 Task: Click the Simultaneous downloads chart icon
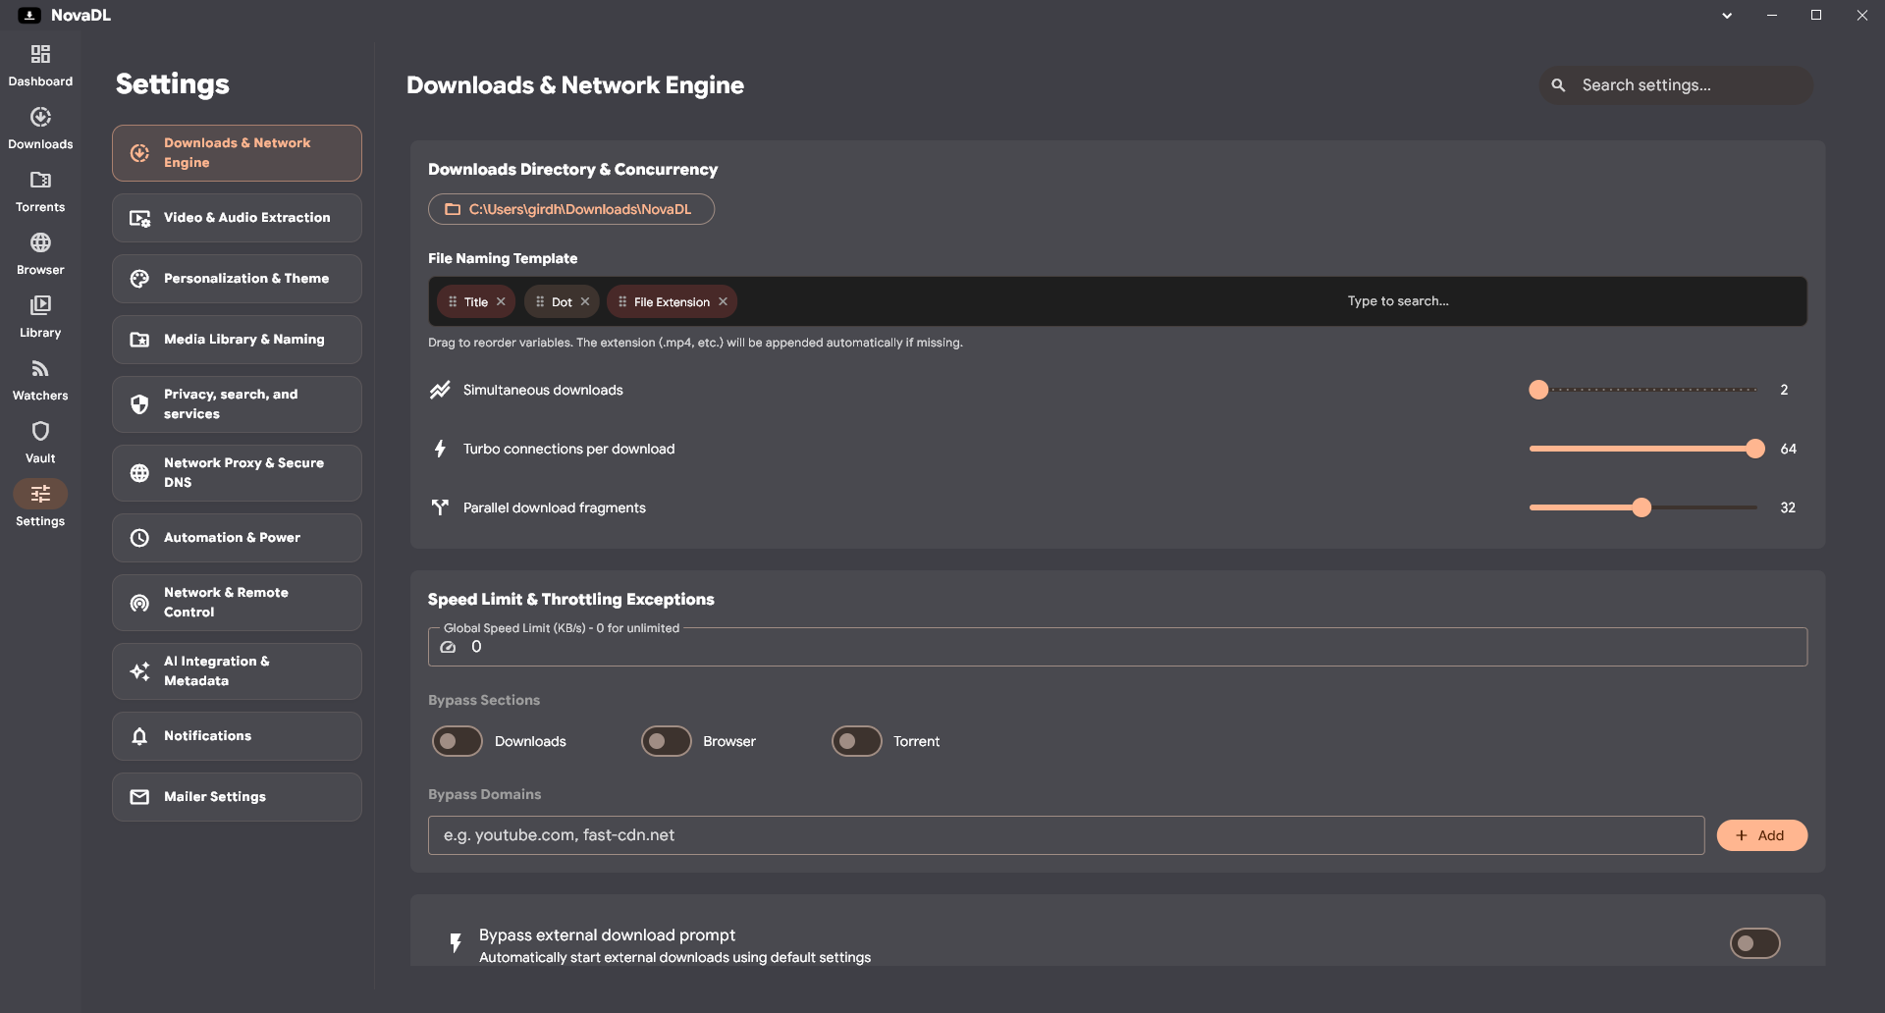click(x=440, y=390)
